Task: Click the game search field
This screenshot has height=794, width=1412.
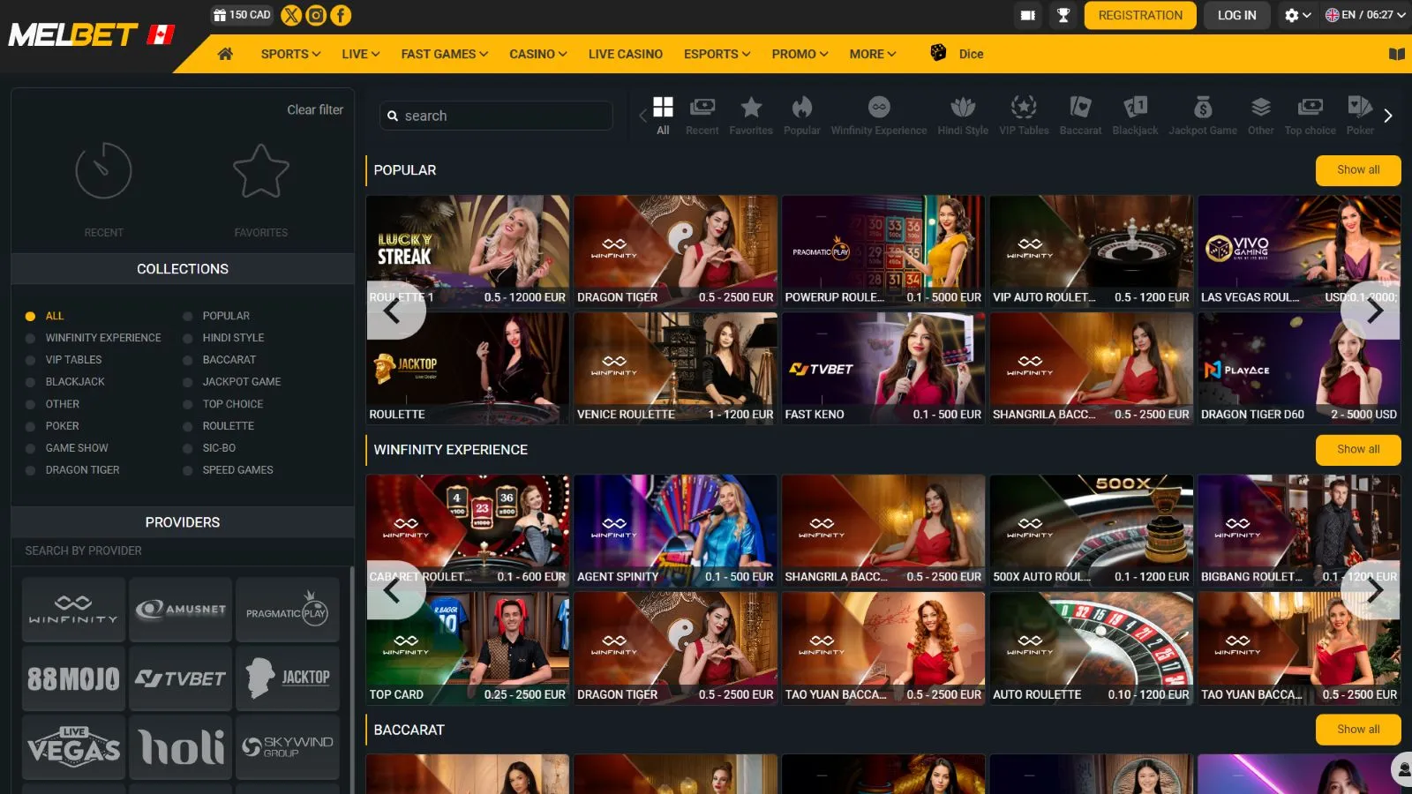Action: tap(496, 116)
